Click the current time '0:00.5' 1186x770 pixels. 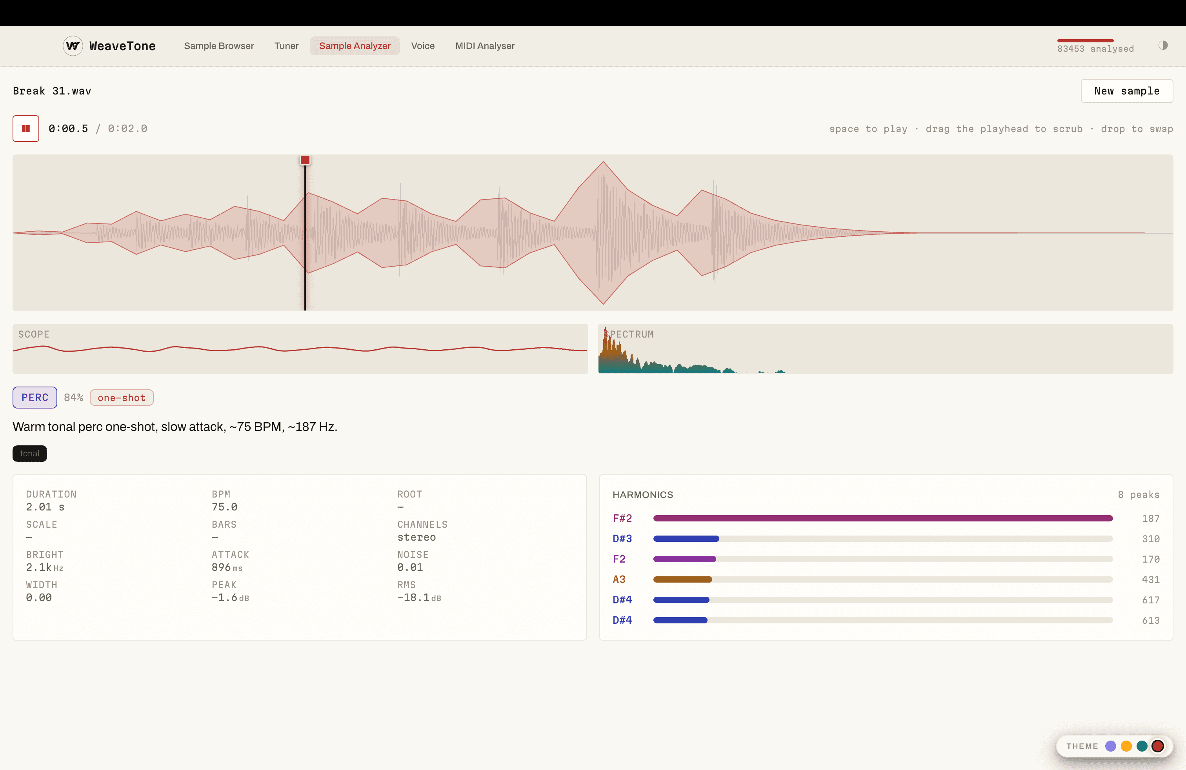tap(68, 129)
